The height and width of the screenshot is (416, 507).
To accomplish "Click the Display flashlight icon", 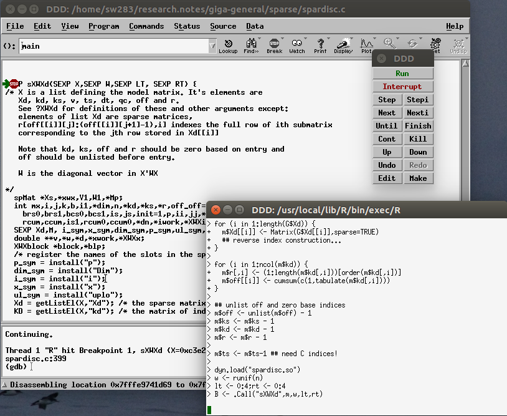I will (x=343, y=46).
